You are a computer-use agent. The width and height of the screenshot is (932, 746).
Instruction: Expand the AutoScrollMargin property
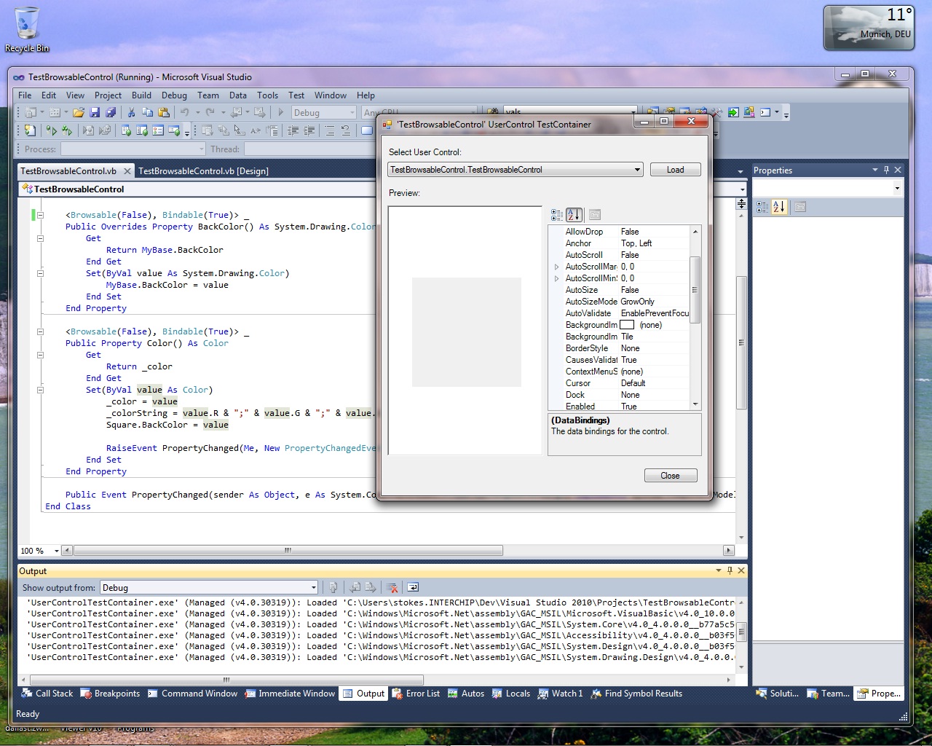557,267
